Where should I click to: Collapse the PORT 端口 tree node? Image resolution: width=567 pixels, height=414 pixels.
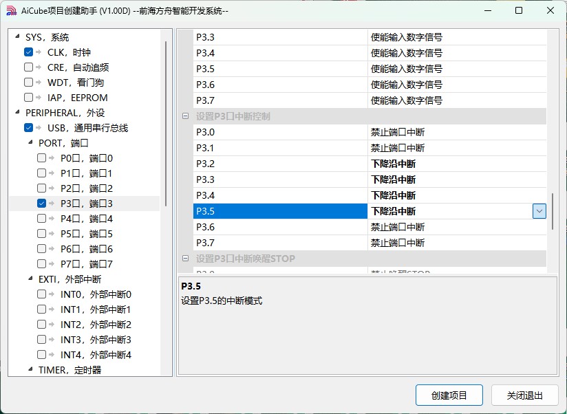tap(31, 142)
